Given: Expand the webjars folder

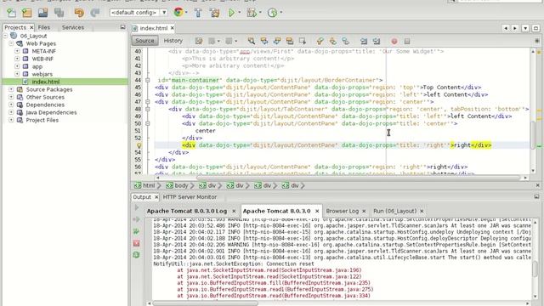Looking at the screenshot, I should (17, 74).
